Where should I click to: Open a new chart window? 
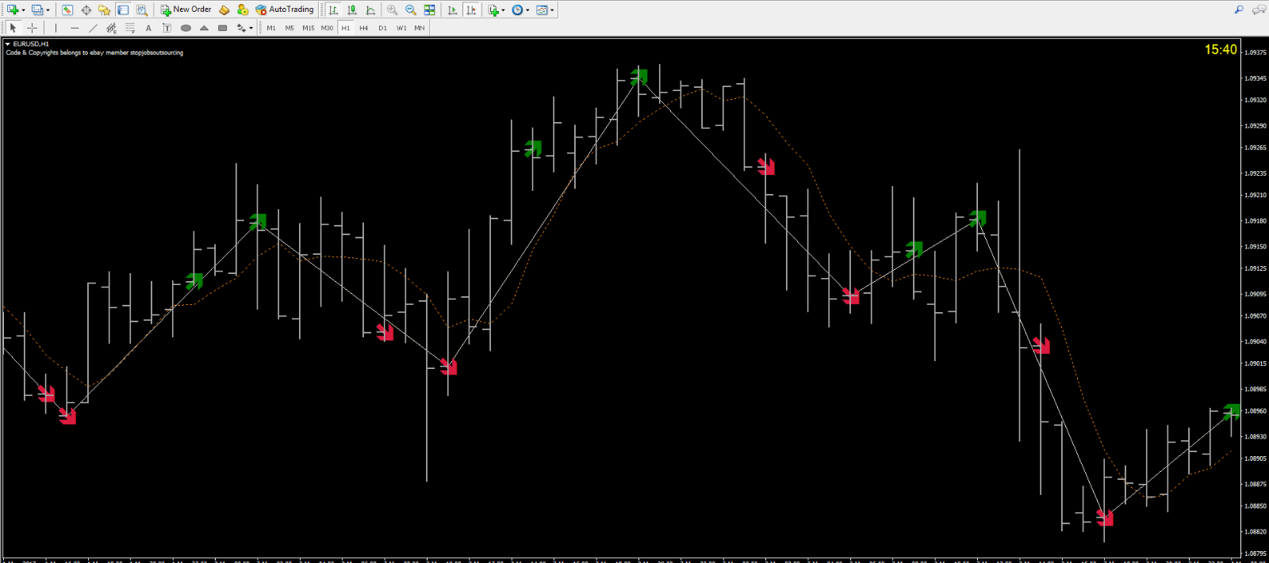[x=13, y=10]
